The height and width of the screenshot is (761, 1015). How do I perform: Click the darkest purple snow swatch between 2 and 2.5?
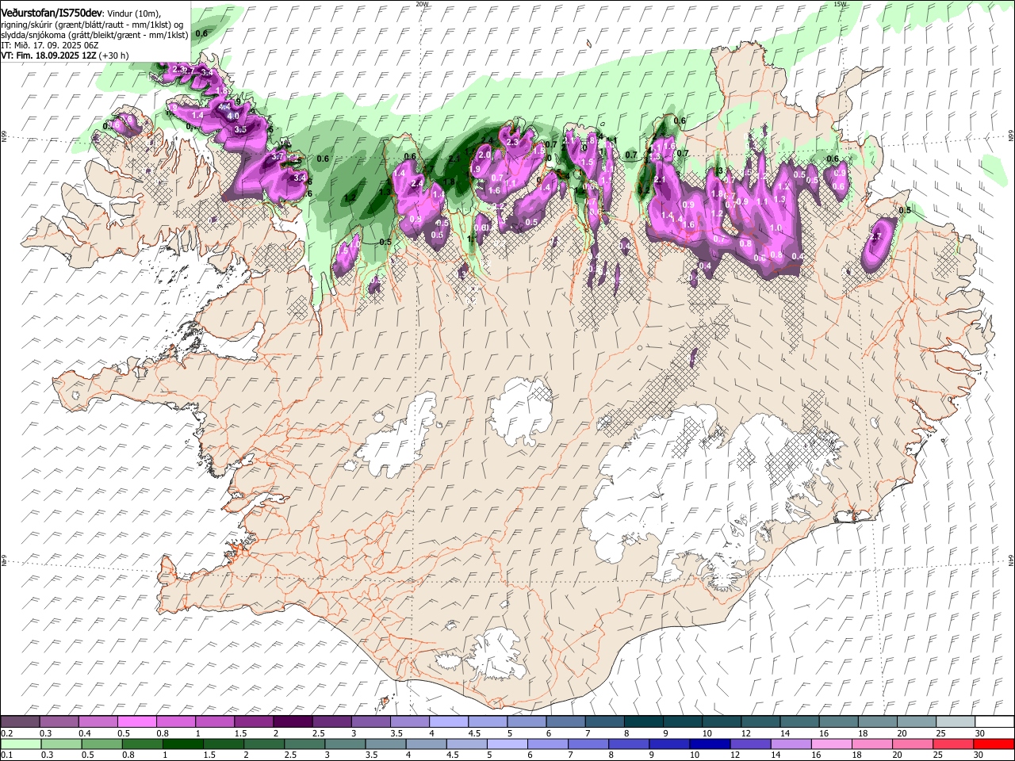pos(292,722)
